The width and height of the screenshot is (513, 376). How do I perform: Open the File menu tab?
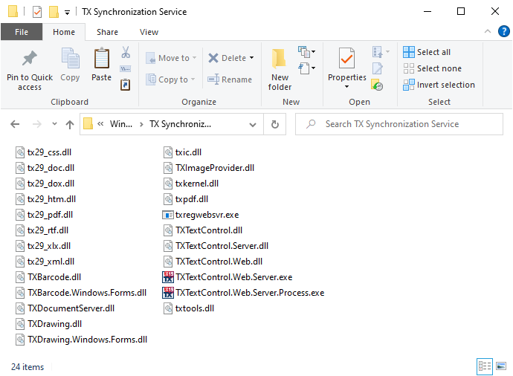22,32
